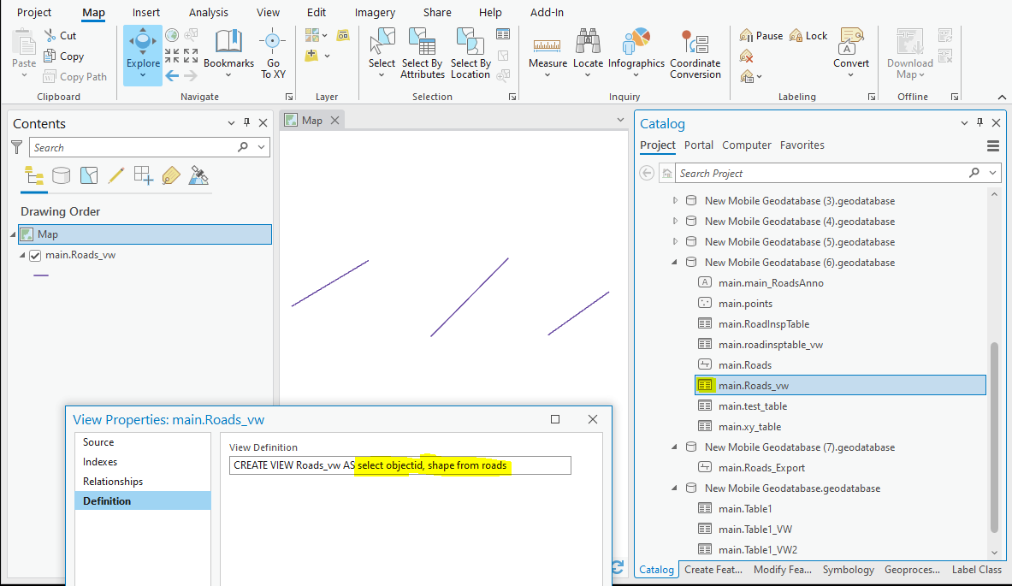Click the View Definition text box
1012x586 pixels.
tap(399, 465)
